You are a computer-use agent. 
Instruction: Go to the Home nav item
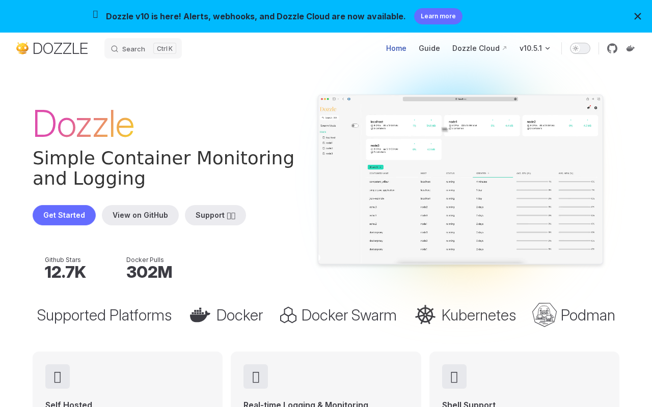pyautogui.click(x=396, y=48)
